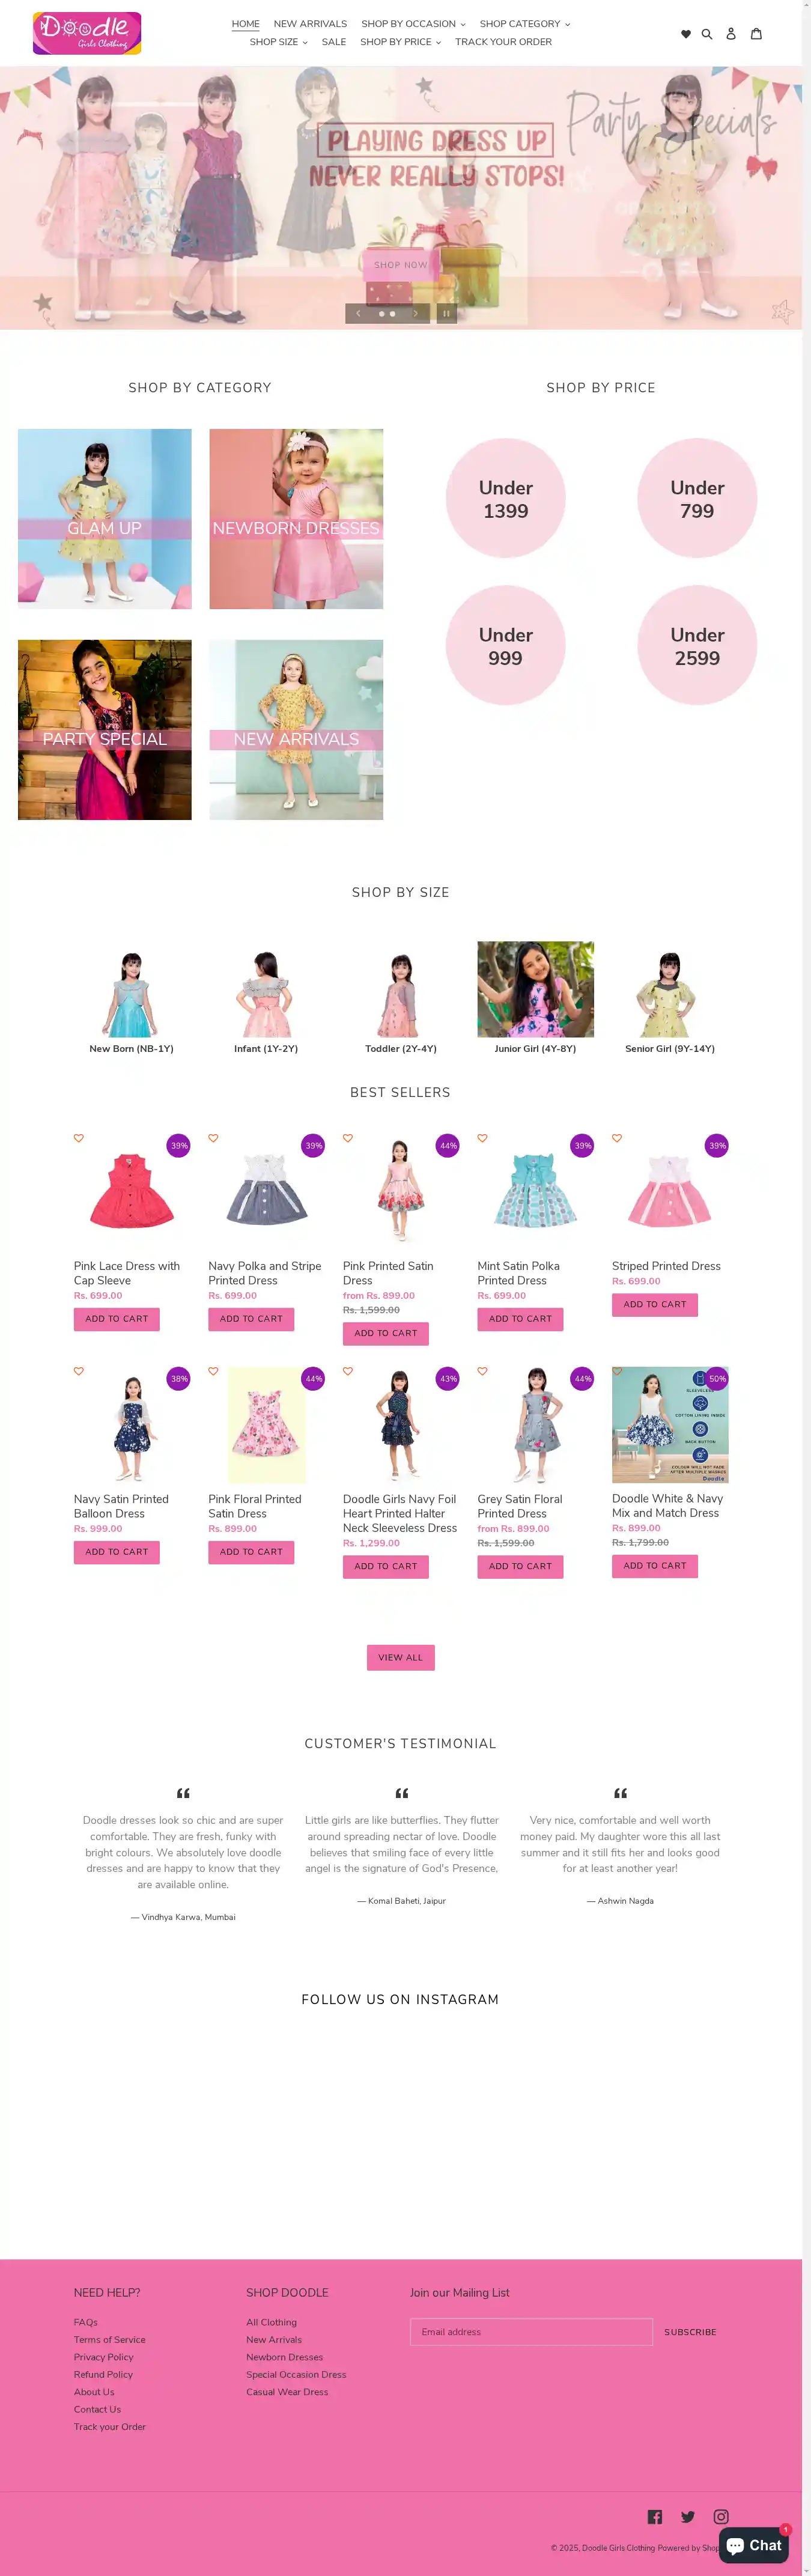The image size is (811, 2576).
Task: Open the New Arrivals menu item
Action: pyautogui.click(x=310, y=24)
